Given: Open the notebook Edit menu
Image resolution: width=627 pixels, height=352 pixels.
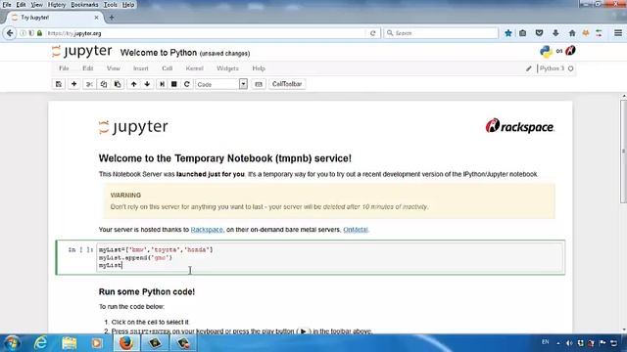Looking at the screenshot, I should [x=87, y=68].
